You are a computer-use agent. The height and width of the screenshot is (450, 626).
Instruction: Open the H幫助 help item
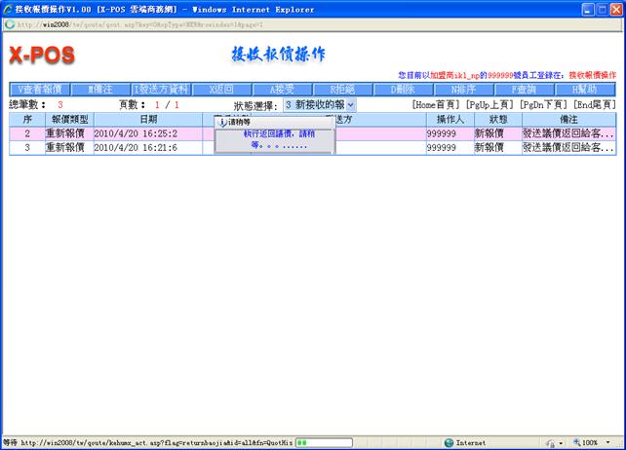[x=584, y=89]
